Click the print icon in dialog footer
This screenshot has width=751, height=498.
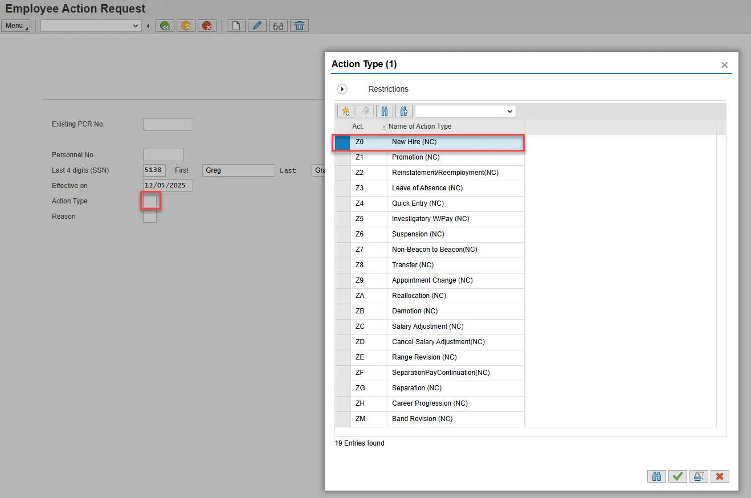699,476
